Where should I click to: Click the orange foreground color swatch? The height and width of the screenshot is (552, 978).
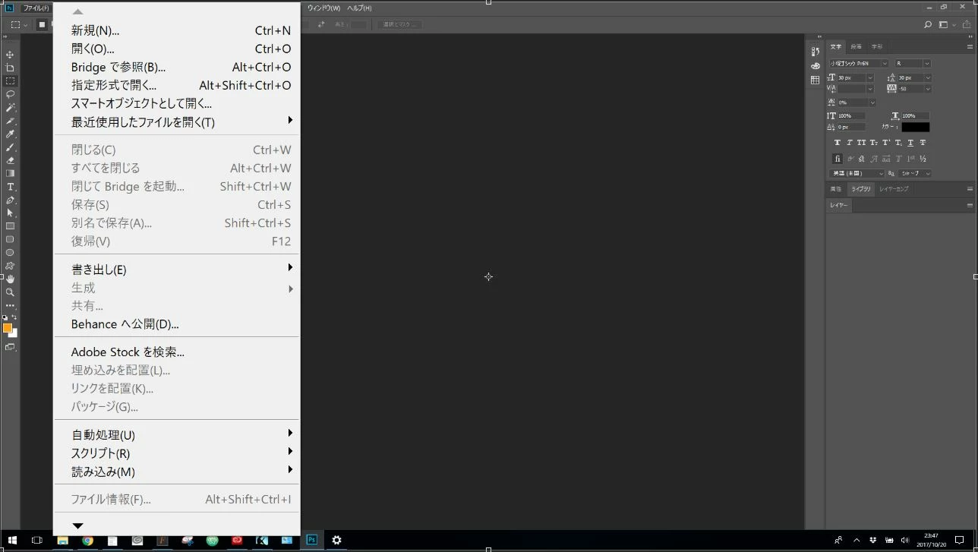pos(7,328)
